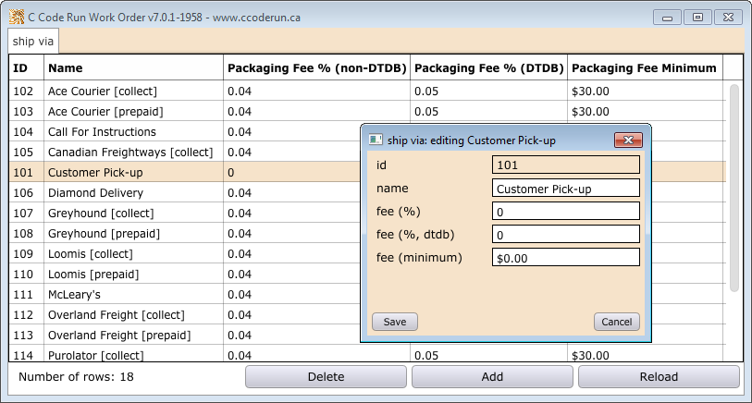The width and height of the screenshot is (752, 403).
Task: Click the Delete button
Action: click(326, 376)
